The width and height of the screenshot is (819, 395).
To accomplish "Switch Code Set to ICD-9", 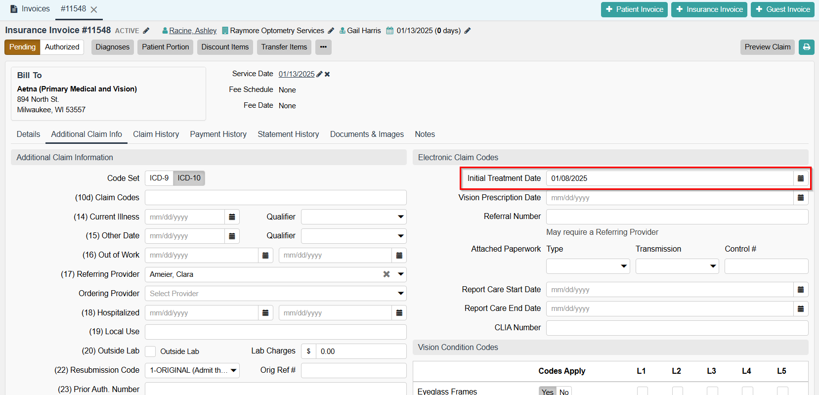I will pos(159,178).
